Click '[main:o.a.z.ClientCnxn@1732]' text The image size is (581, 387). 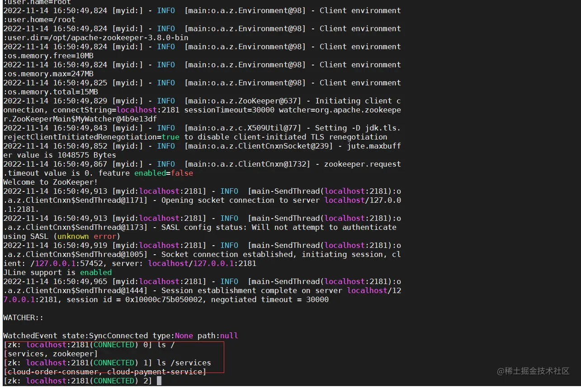tap(247, 164)
